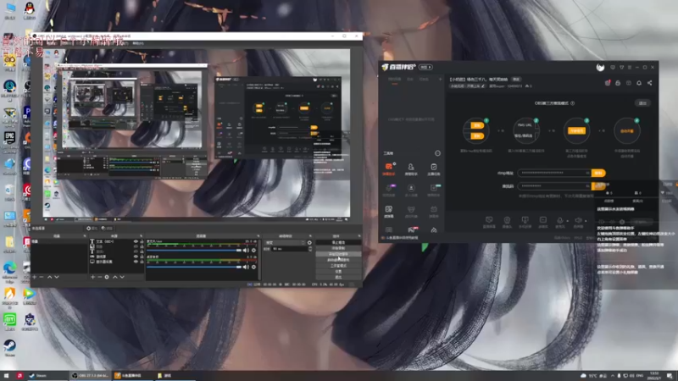This screenshot has height=381, width=678.
Task: Open 房管助手 tool icon in toolbox
Action: pyautogui.click(x=411, y=168)
